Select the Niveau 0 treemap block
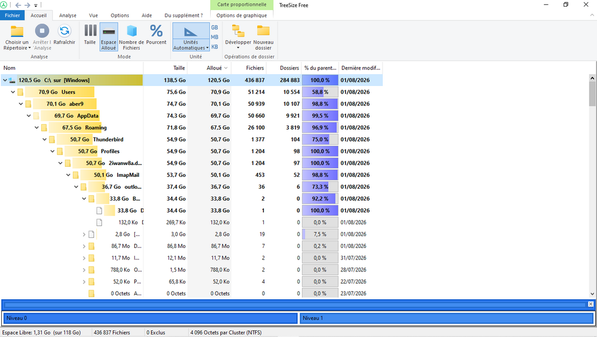 pyautogui.click(x=150, y=318)
